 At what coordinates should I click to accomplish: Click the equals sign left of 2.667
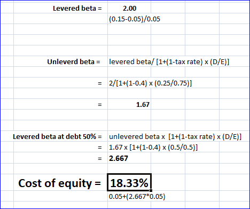click(100, 158)
